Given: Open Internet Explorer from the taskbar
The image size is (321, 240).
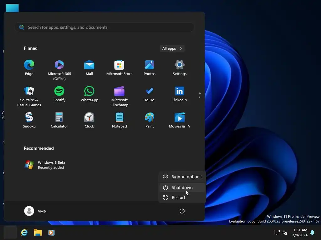Looking at the screenshot, I should point(24,232).
